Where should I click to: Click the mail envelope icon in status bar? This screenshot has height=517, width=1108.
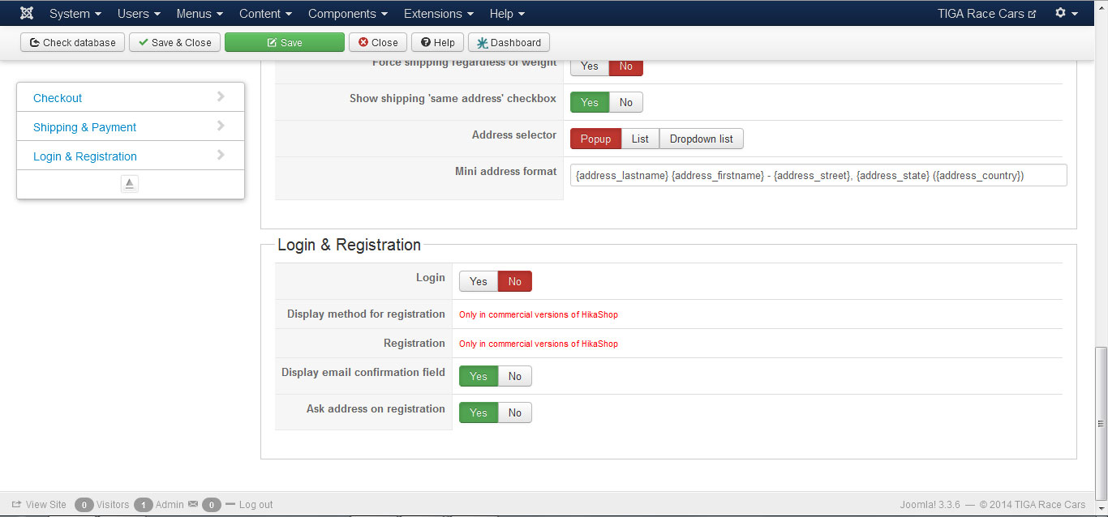pos(193,504)
